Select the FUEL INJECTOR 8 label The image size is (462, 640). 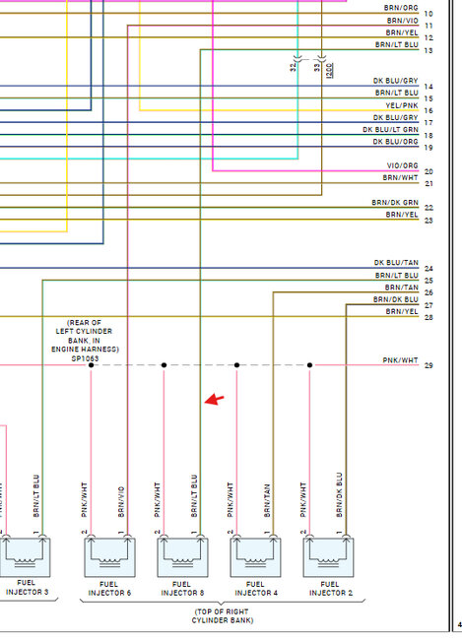[x=182, y=588]
